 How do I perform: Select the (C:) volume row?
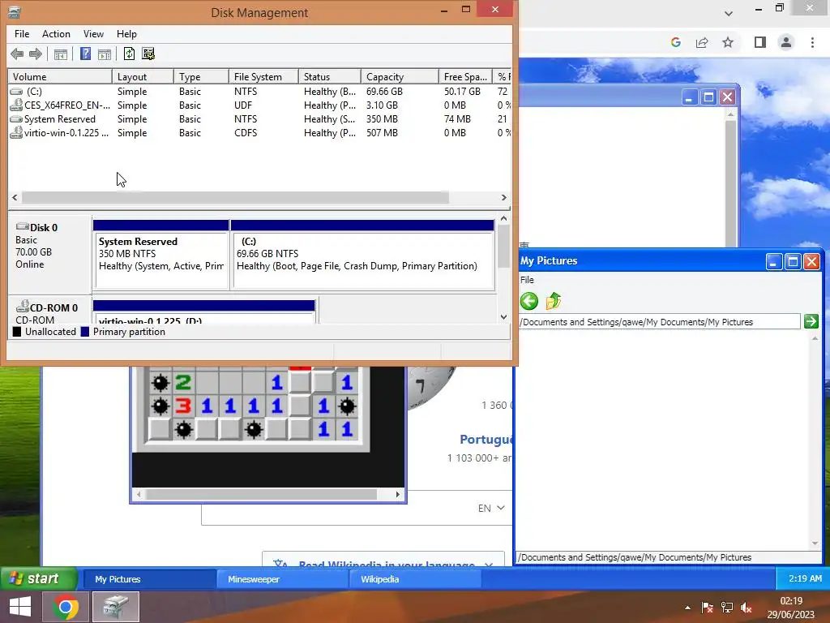point(259,92)
